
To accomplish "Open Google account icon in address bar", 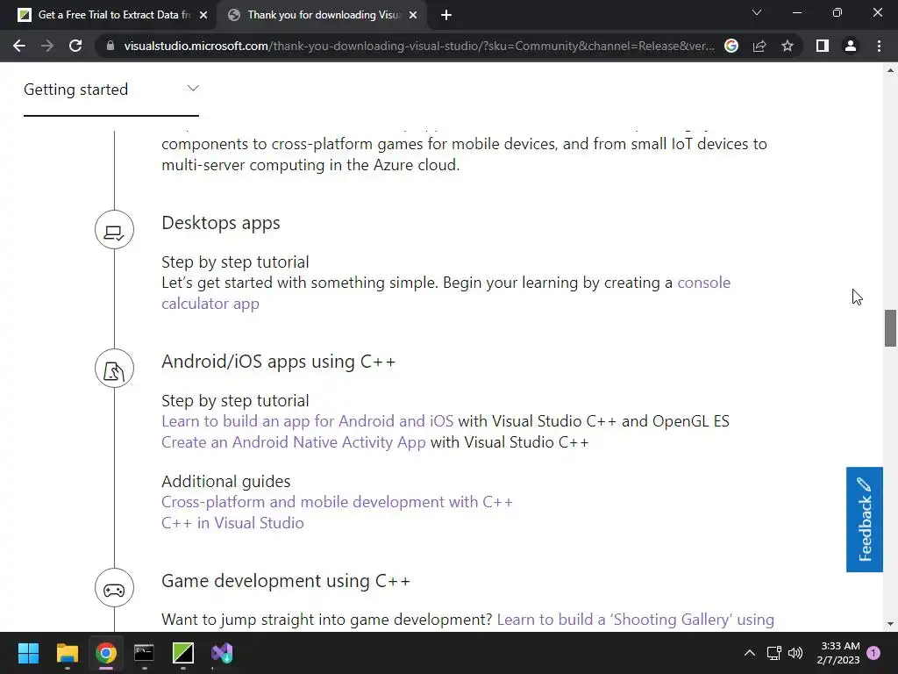I will (x=731, y=46).
